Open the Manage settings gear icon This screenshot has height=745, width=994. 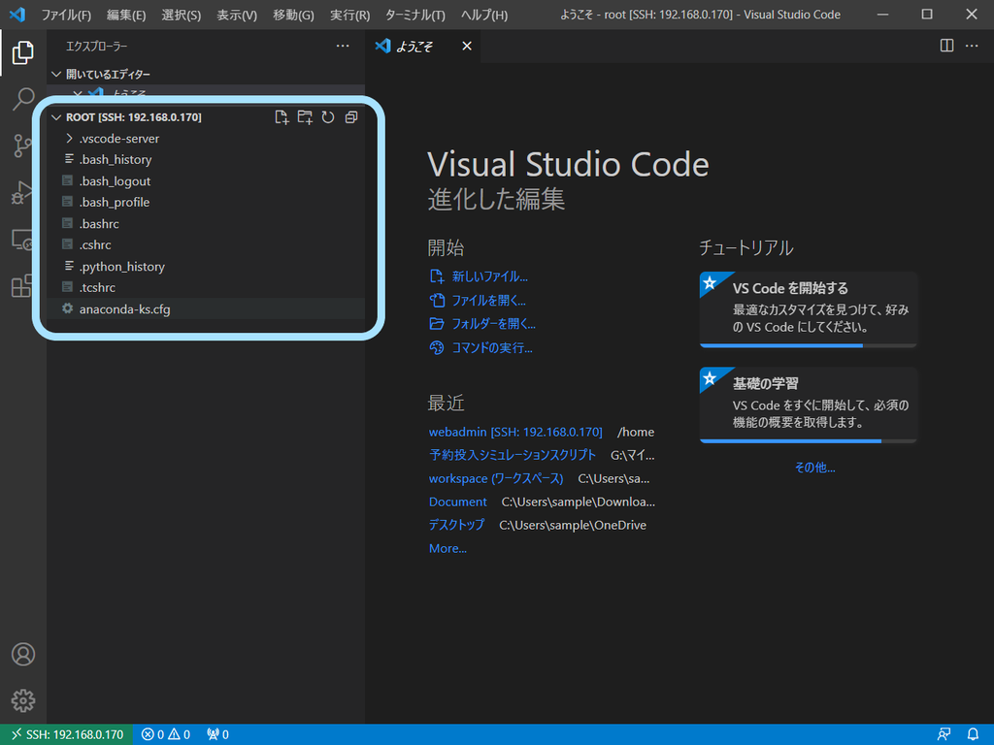click(x=22, y=700)
